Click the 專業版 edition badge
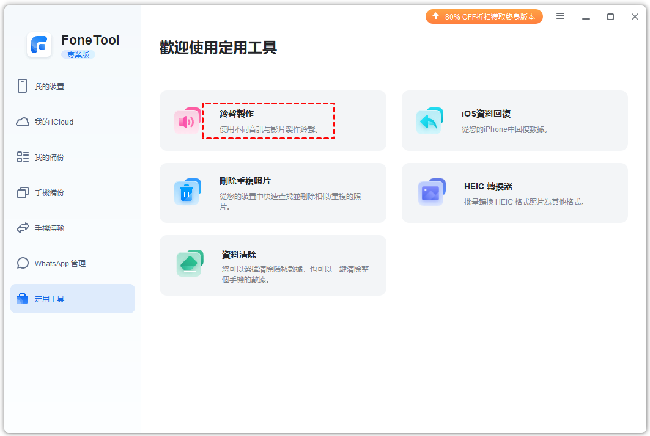The width and height of the screenshot is (650, 436). (x=78, y=55)
